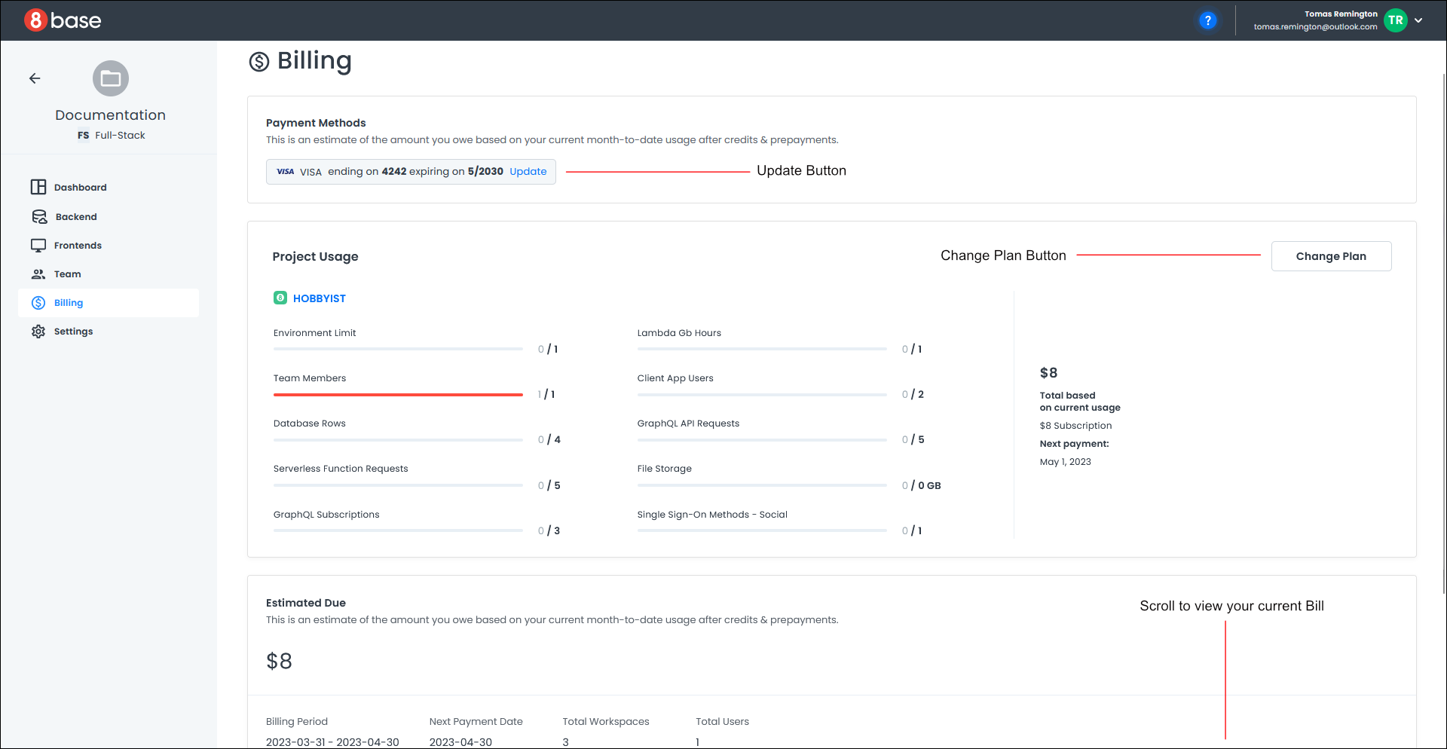Click the Frontends monitor icon
Screen dimensions: 1447x749
pos(38,246)
